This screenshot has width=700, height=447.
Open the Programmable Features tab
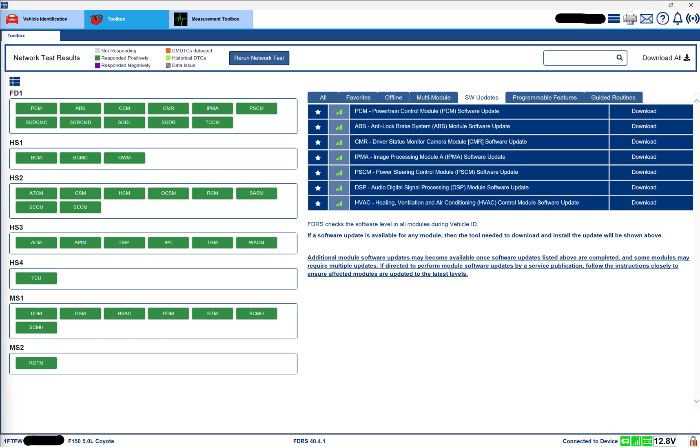tap(545, 97)
